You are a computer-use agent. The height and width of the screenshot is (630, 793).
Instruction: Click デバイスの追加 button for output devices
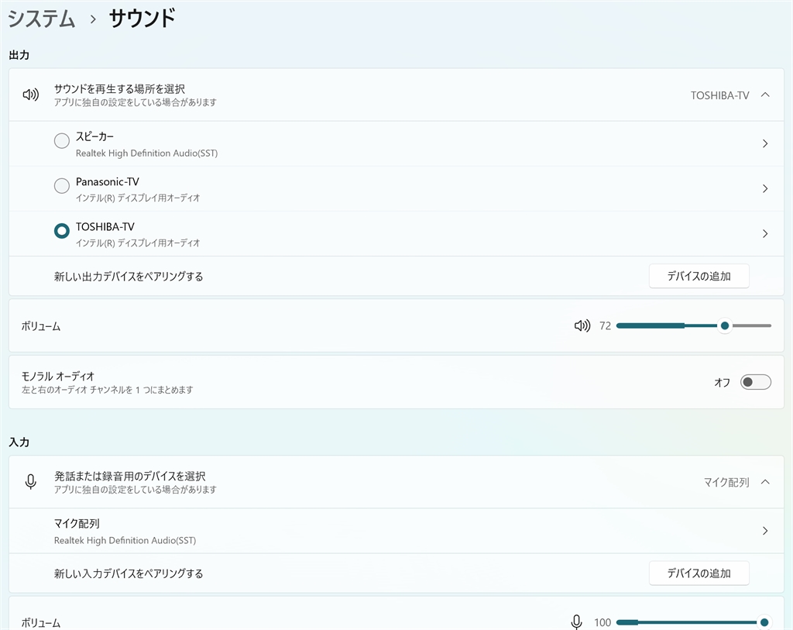699,277
